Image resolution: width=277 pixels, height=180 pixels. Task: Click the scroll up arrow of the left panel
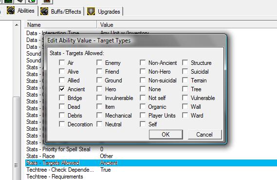click(17, 25)
